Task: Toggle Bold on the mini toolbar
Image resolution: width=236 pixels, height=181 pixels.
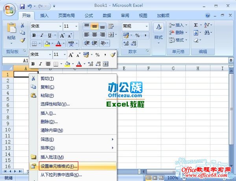Action: [x=33, y=64]
